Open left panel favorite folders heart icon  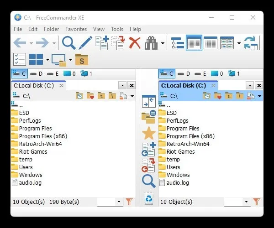coord(90,96)
